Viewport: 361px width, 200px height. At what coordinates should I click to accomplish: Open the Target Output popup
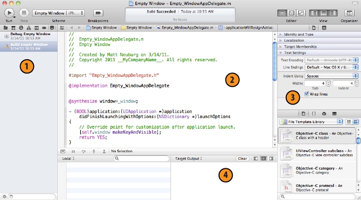[189, 159]
